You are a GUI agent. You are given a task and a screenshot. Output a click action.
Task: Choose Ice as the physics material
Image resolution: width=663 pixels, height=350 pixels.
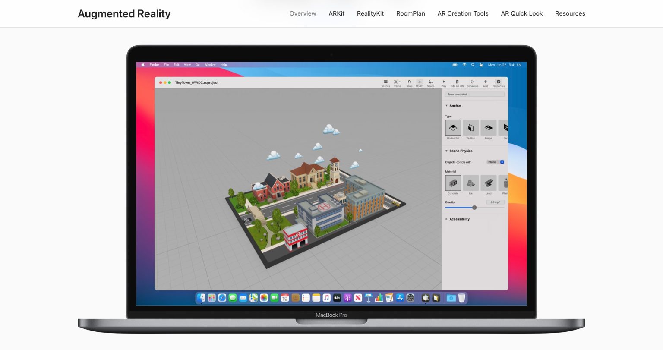click(470, 183)
